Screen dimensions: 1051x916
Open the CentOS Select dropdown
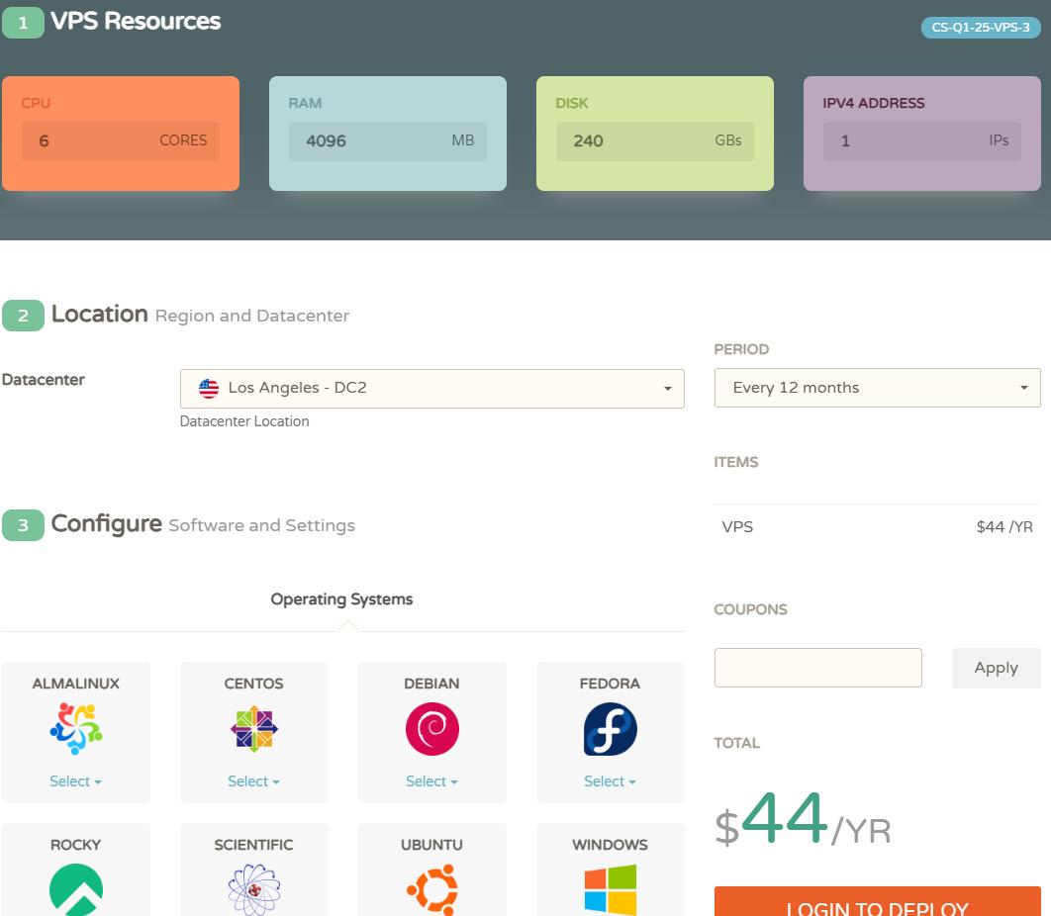(x=254, y=781)
